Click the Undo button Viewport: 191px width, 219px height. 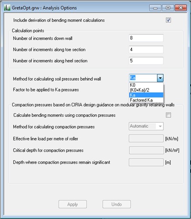click(117, 204)
